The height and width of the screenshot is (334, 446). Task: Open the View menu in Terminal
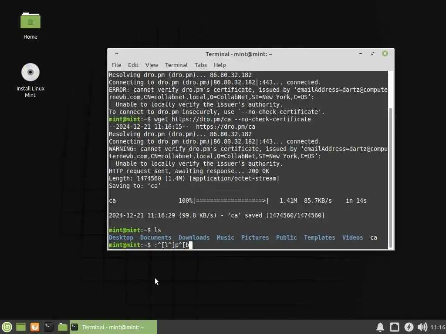152,65
